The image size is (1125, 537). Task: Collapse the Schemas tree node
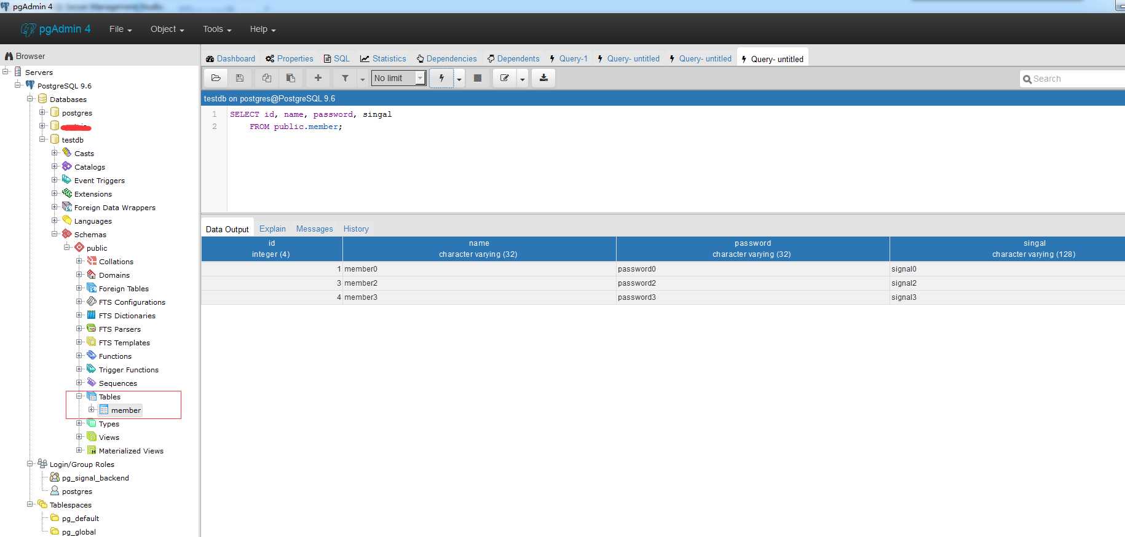click(55, 233)
